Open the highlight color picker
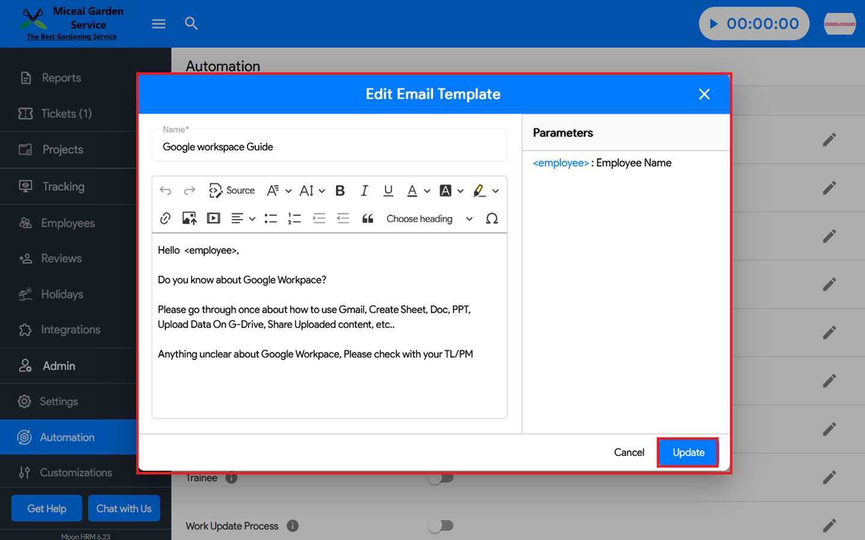 [x=495, y=191]
